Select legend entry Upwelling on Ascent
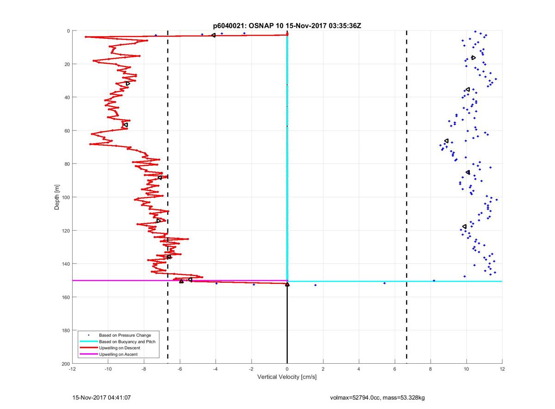The height and width of the screenshot is (409, 555). pos(118,354)
